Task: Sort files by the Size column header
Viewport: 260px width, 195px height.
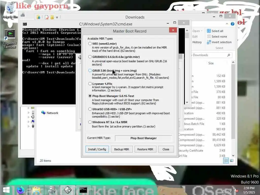Action: [211, 63]
